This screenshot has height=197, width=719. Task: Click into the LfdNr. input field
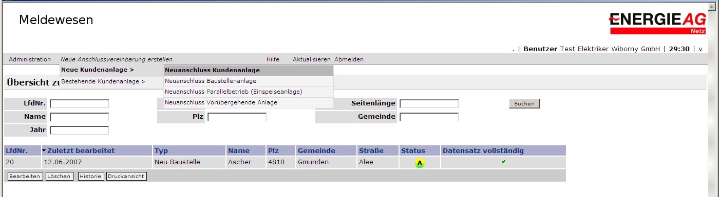pyautogui.click(x=80, y=104)
